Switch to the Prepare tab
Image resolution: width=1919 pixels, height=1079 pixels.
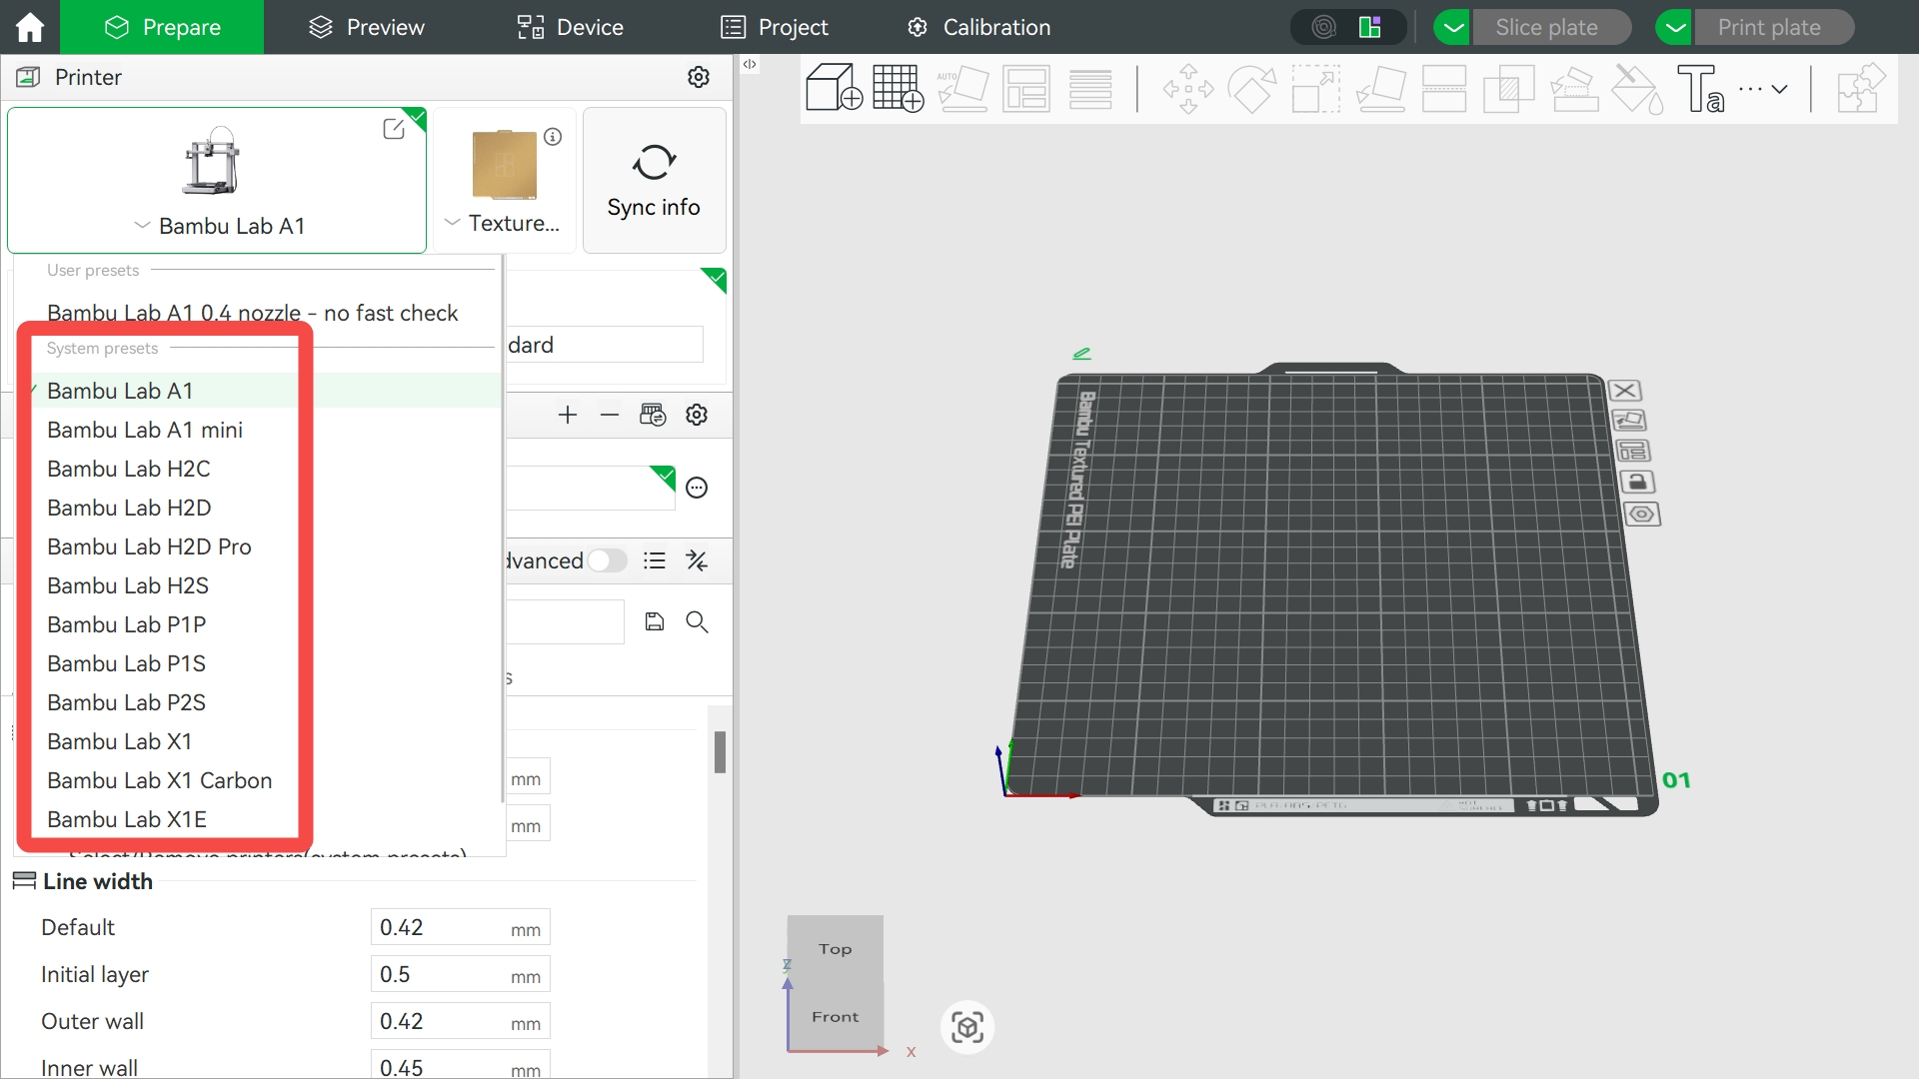tap(162, 27)
